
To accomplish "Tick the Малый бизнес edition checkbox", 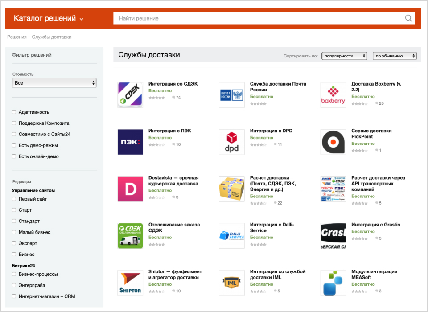I will click(14, 232).
